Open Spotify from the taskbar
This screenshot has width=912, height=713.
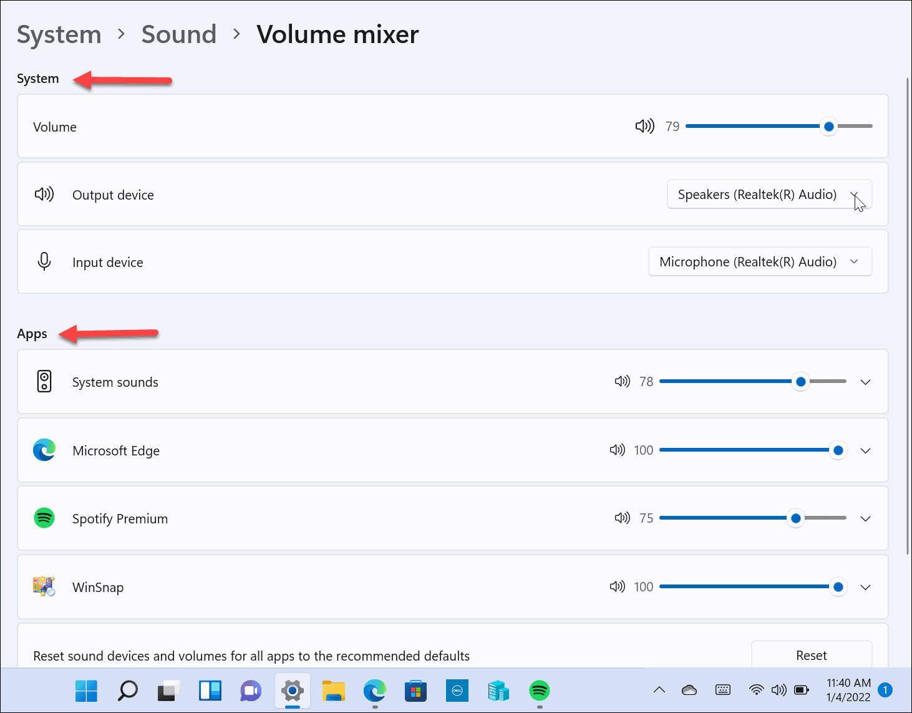(538, 691)
